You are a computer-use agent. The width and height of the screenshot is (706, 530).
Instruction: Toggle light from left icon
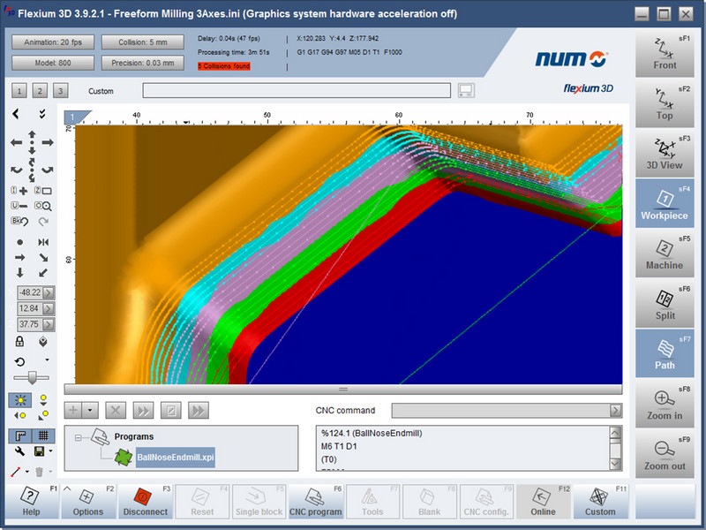coord(19,415)
